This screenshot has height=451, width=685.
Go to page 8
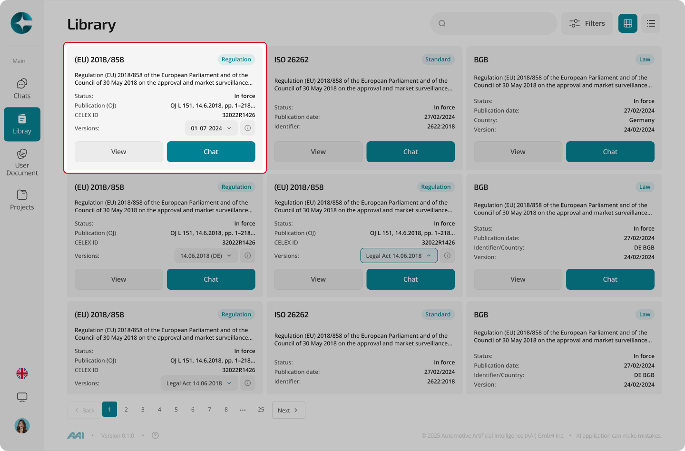click(x=226, y=409)
